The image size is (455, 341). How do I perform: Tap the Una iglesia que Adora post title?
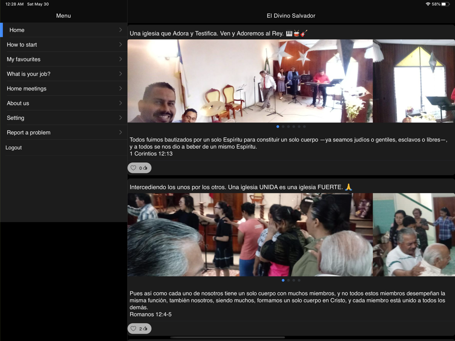[x=218, y=33]
